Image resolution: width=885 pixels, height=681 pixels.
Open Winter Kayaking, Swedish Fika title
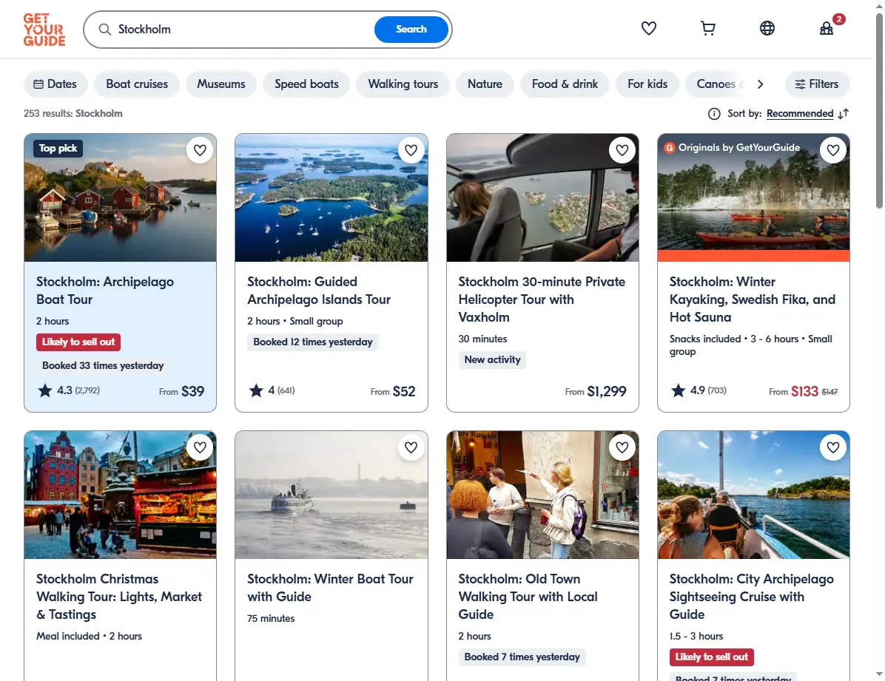pyautogui.click(x=753, y=299)
